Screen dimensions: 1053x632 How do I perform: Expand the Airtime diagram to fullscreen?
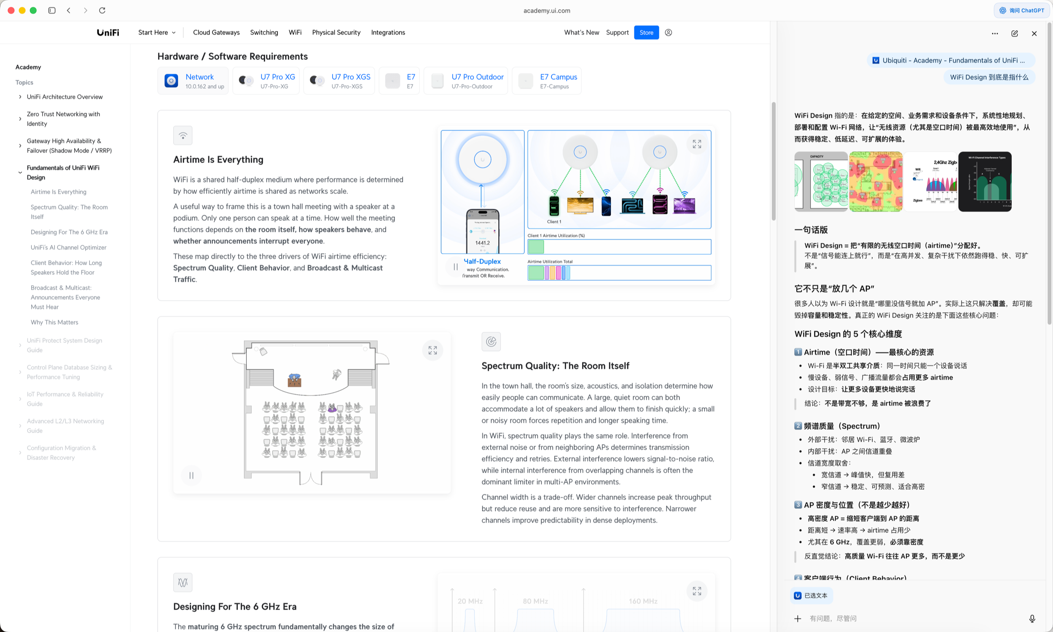click(697, 144)
